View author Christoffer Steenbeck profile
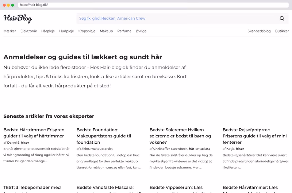292x193 pixels. (x=181, y=149)
